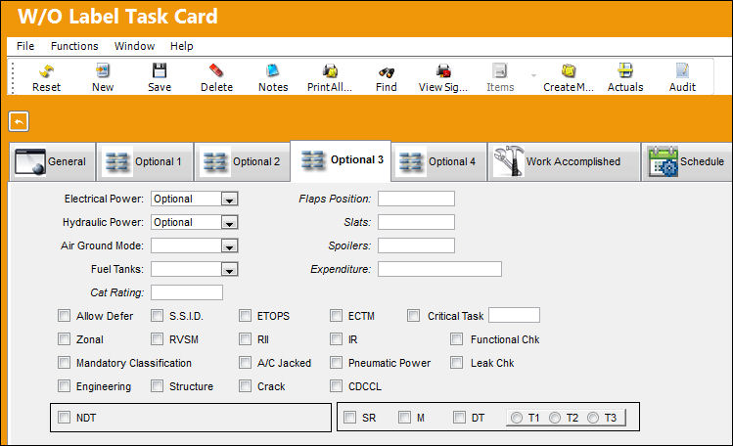
Task: Toggle the A/C Jacked checkbox
Action: pyautogui.click(x=245, y=363)
